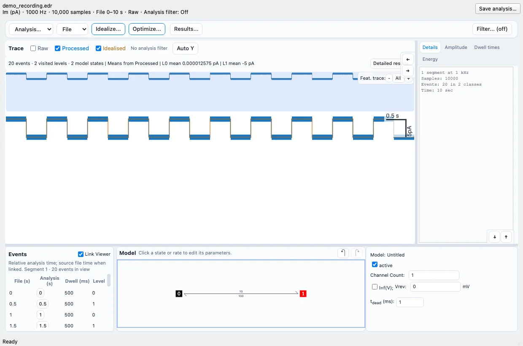The image size is (523, 346).
Task: Click the Detailed results button
Action: (386, 63)
